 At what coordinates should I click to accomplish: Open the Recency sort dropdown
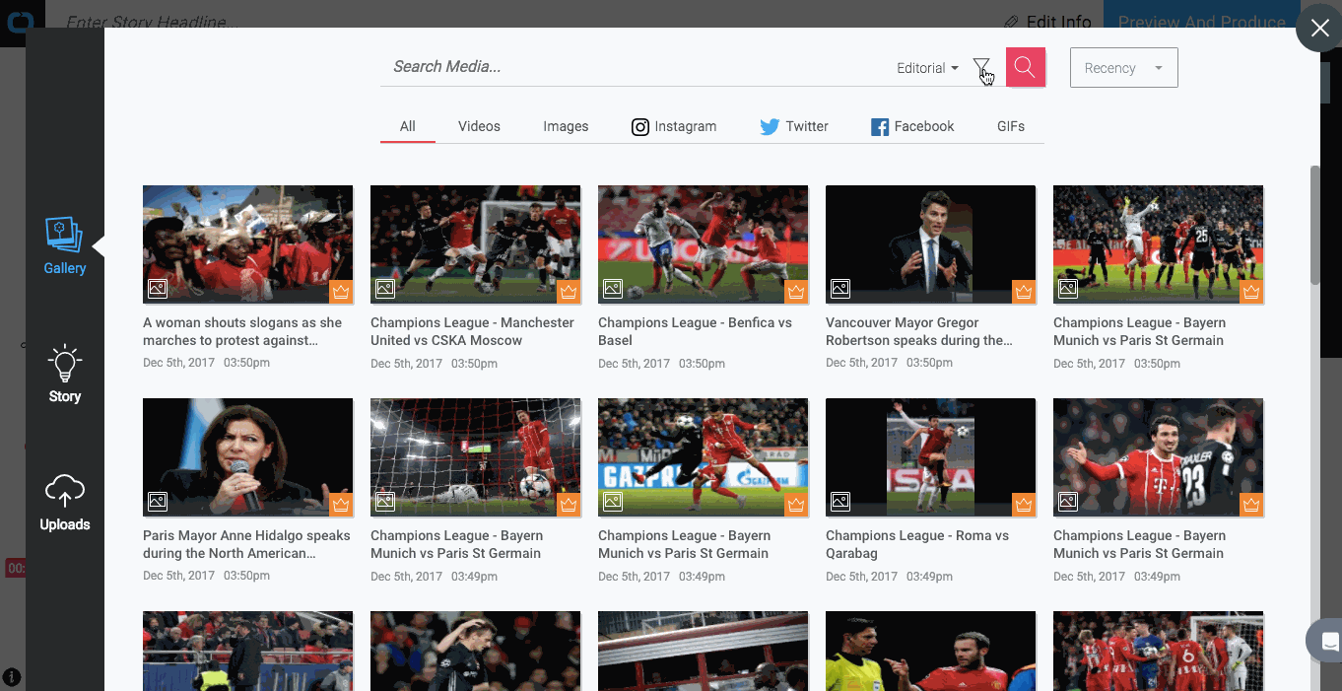pyautogui.click(x=1123, y=68)
